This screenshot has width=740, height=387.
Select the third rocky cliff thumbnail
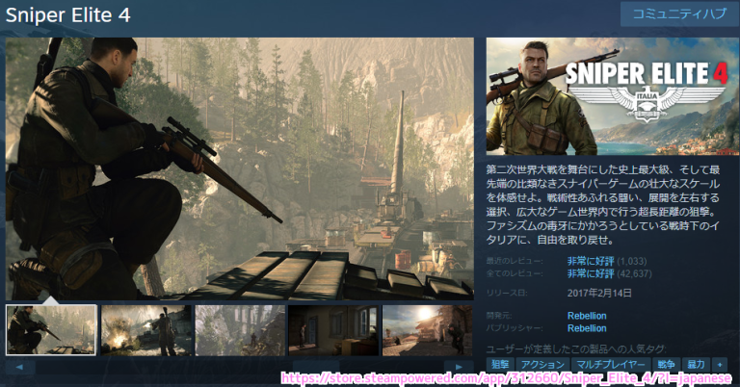(x=240, y=330)
